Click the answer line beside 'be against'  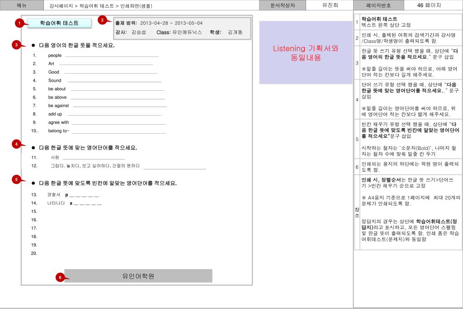pyautogui.click(x=119, y=107)
